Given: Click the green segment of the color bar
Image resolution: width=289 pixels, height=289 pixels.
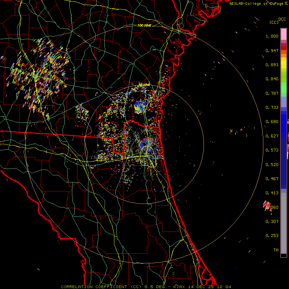Looking at the screenshot, I should pyautogui.click(x=284, y=88).
